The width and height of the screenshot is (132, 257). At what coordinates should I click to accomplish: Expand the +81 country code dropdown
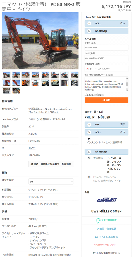pyautogui.click(x=91, y=69)
